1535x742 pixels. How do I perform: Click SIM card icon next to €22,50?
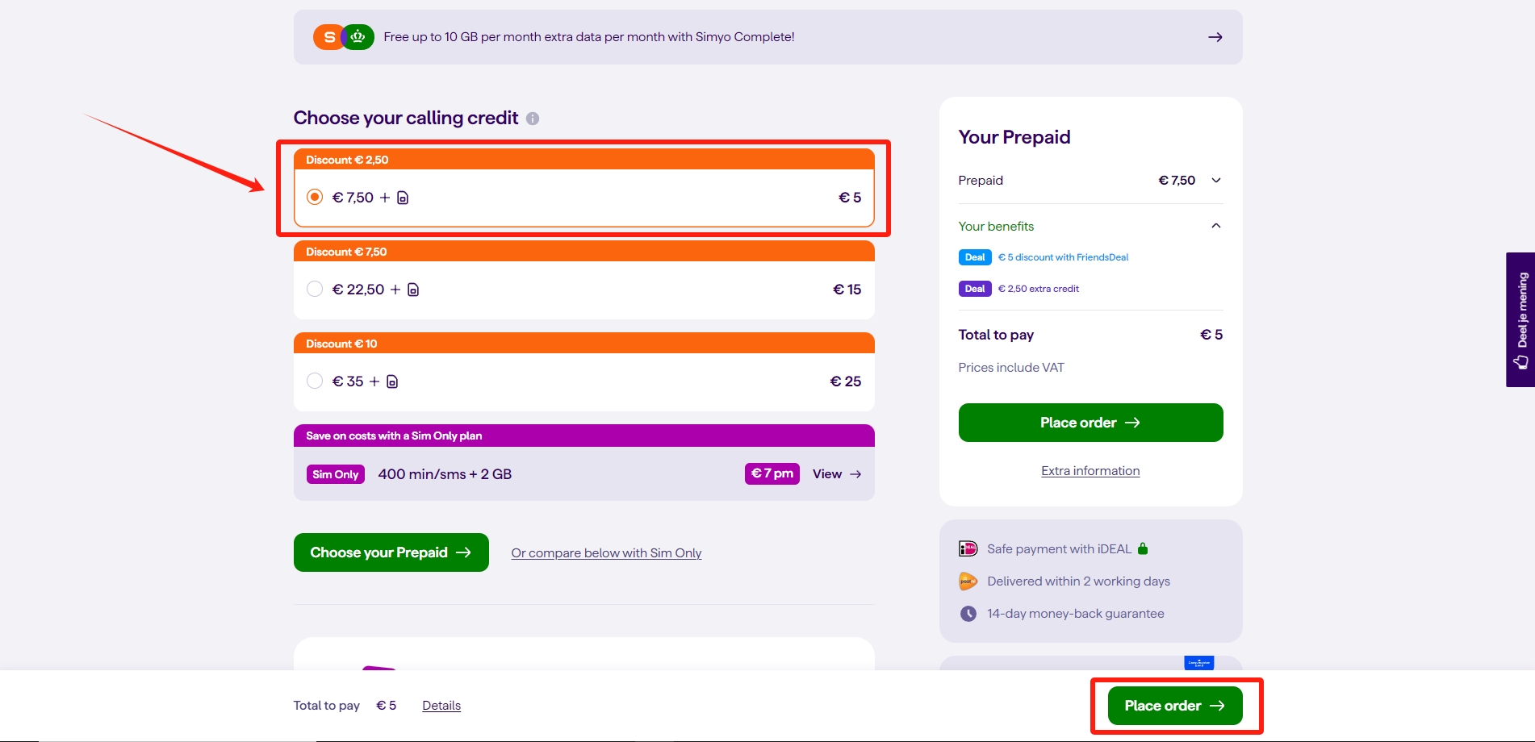click(413, 290)
